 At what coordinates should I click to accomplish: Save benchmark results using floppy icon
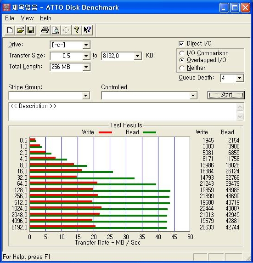pyautogui.click(x=31, y=30)
